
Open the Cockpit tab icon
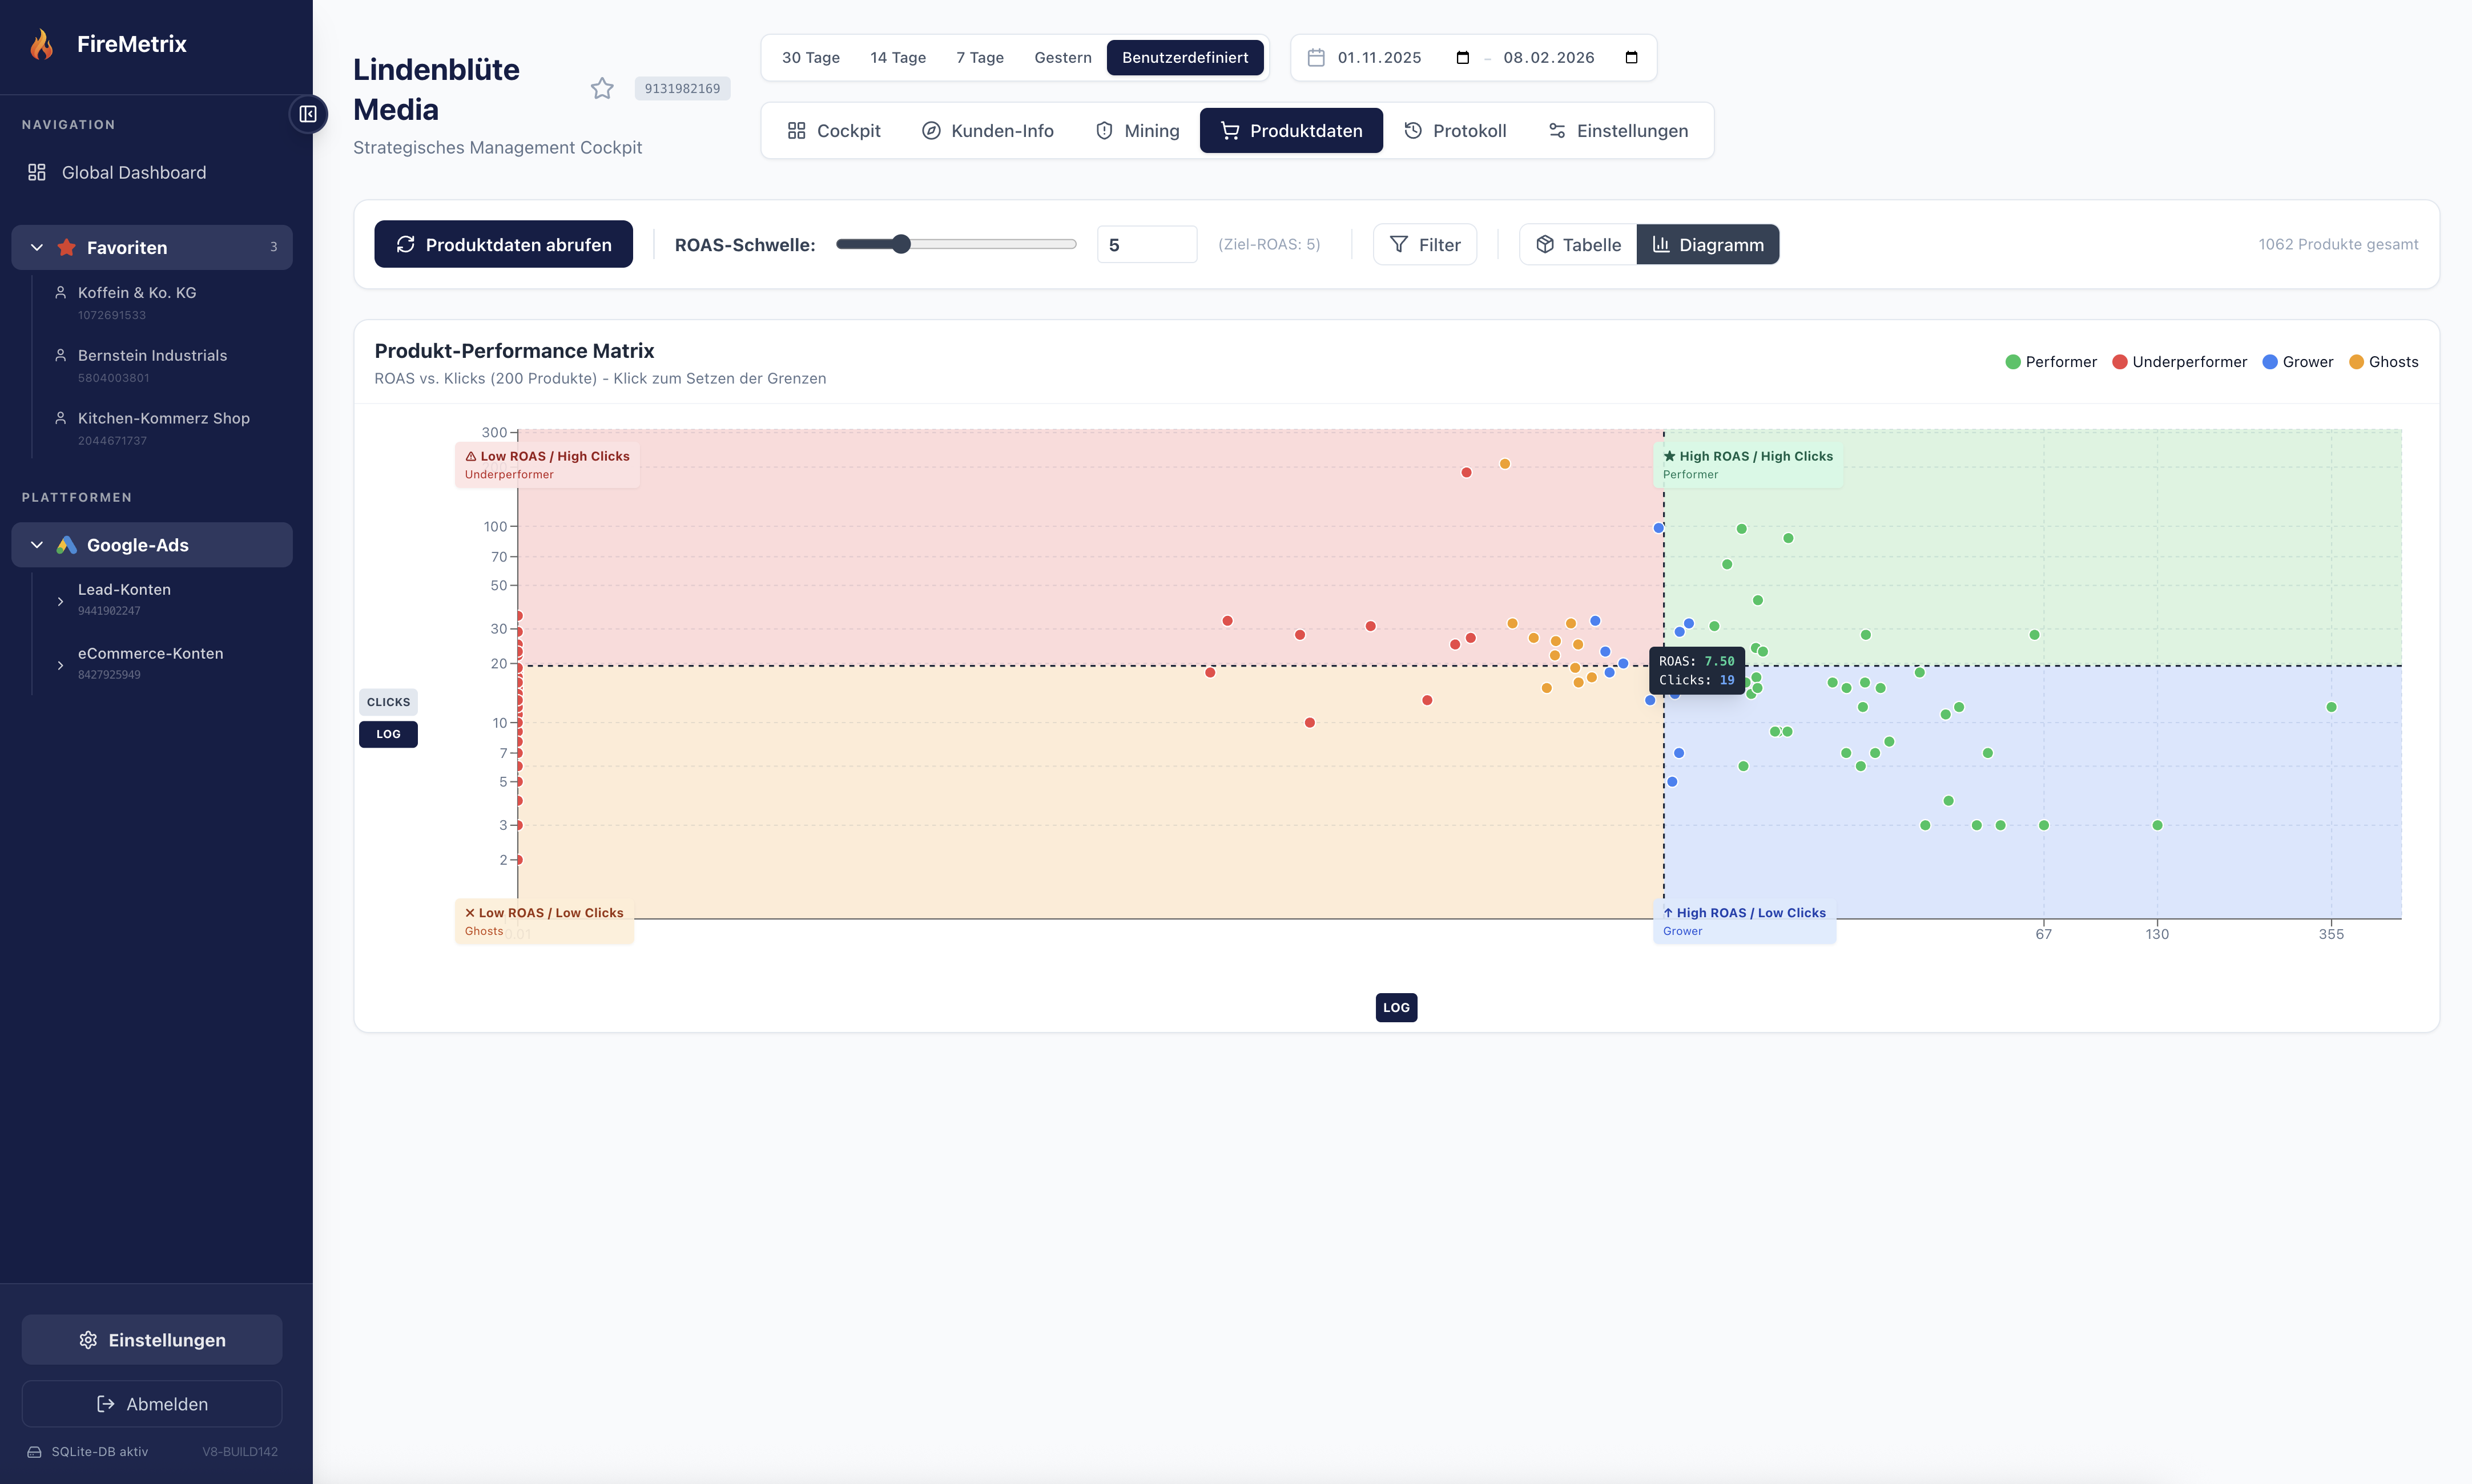point(797,130)
